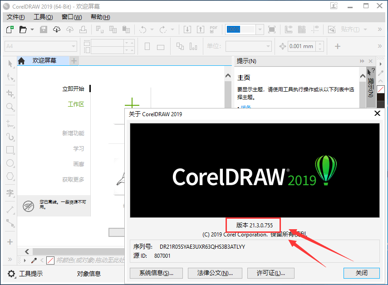Click the Home icon on welcome tab
Screen dimensions: 388x285
coord(21,61)
